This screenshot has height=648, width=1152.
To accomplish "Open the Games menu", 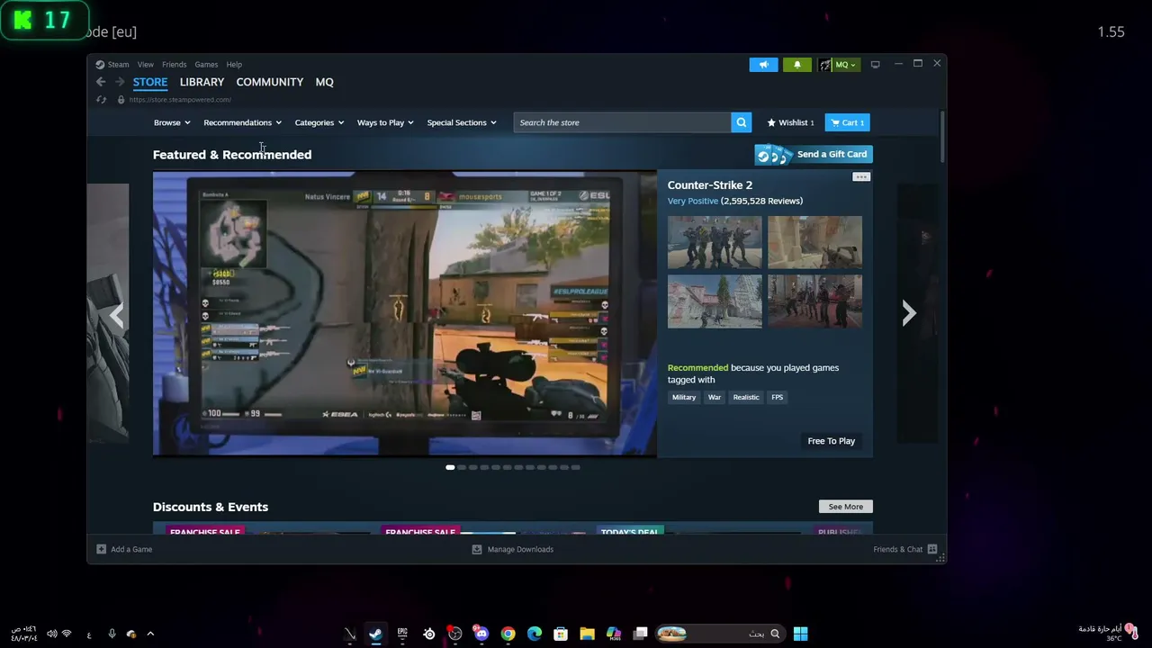I will (x=206, y=65).
